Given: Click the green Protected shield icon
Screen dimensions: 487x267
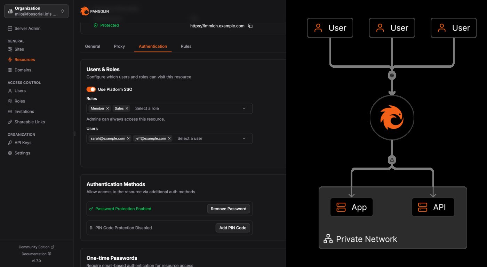Looking at the screenshot, I should click(x=96, y=25).
